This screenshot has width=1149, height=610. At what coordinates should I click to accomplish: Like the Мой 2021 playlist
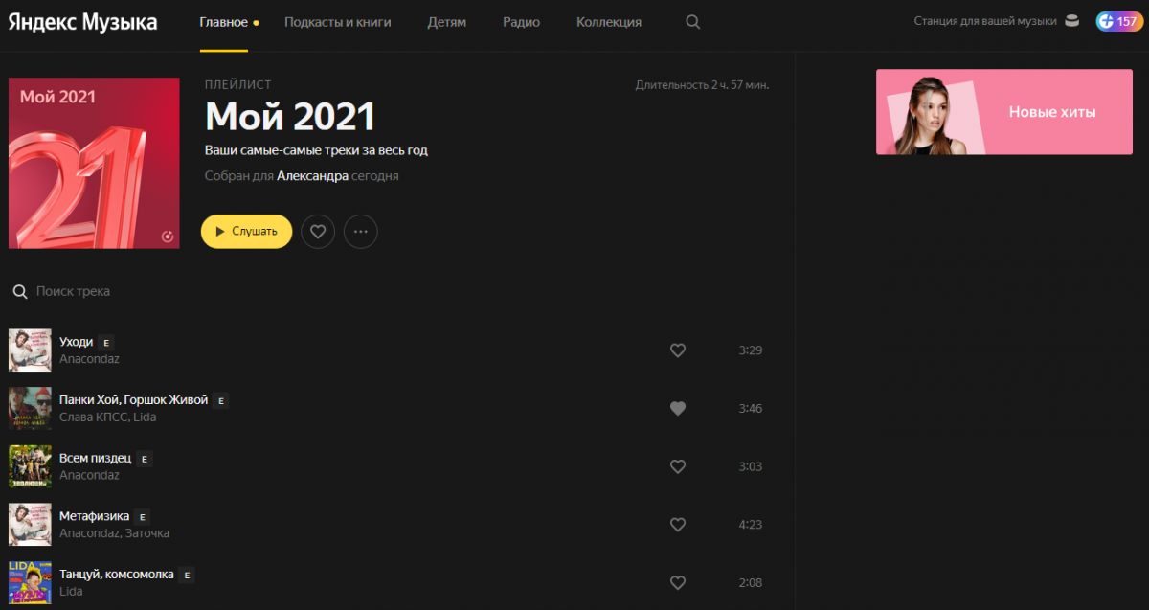pos(318,232)
